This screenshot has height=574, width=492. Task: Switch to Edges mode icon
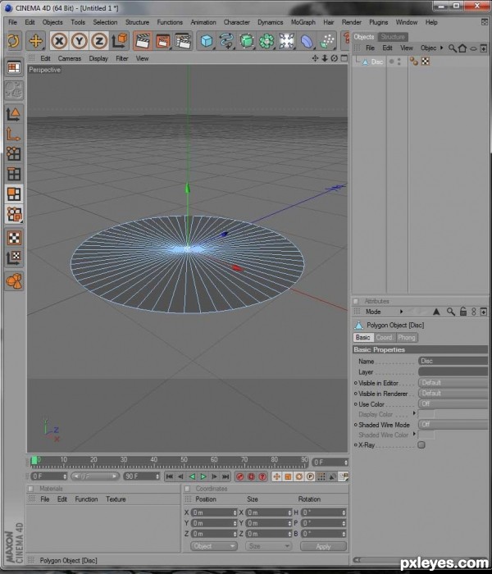14,174
